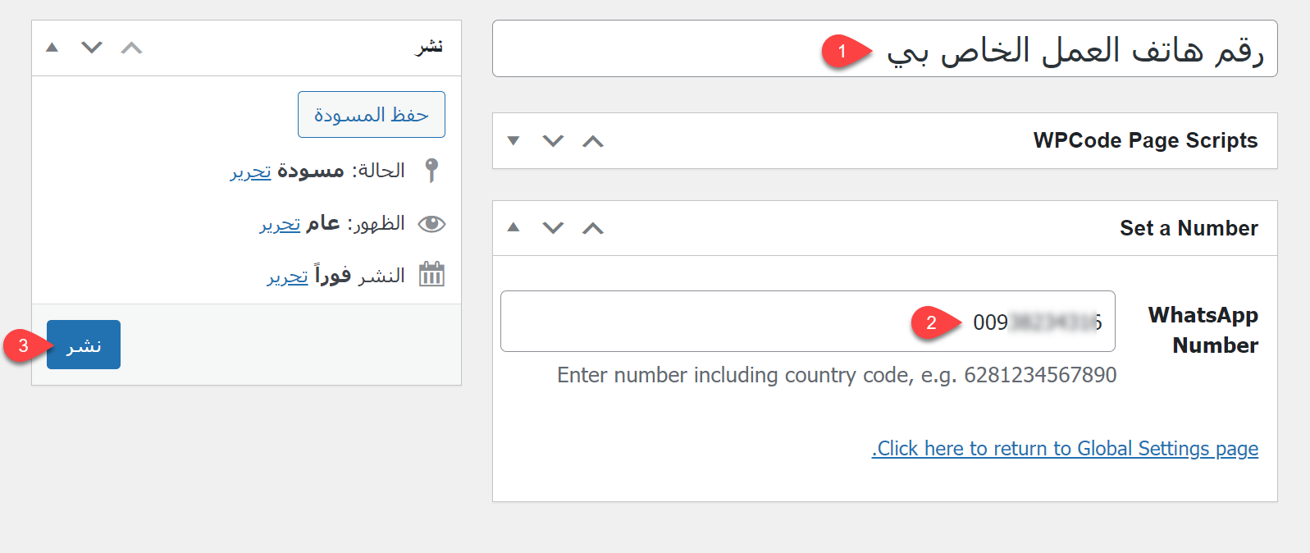This screenshot has height=553, width=1310.
Task: Collapse the Publish (نشر) panel with triangle toggle
Action: click(52, 48)
